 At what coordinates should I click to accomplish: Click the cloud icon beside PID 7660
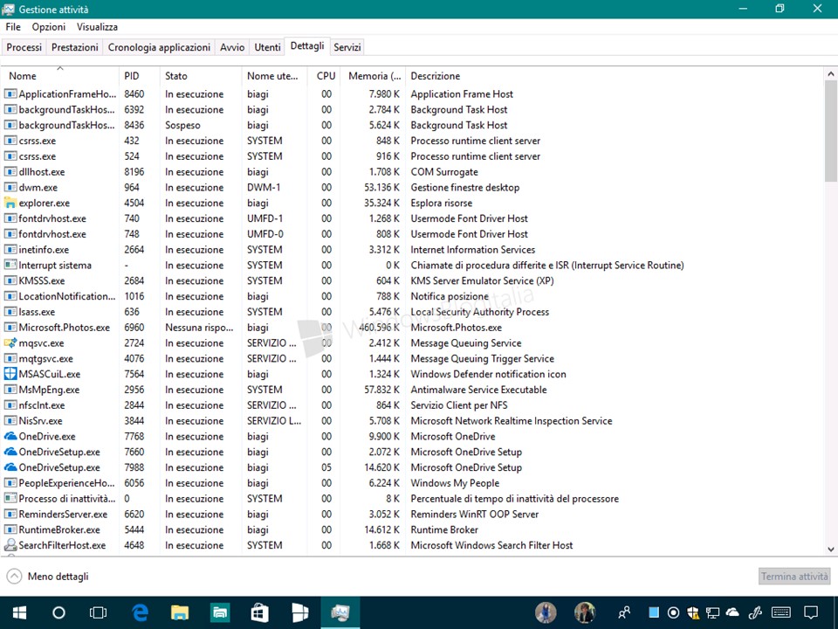(x=10, y=452)
